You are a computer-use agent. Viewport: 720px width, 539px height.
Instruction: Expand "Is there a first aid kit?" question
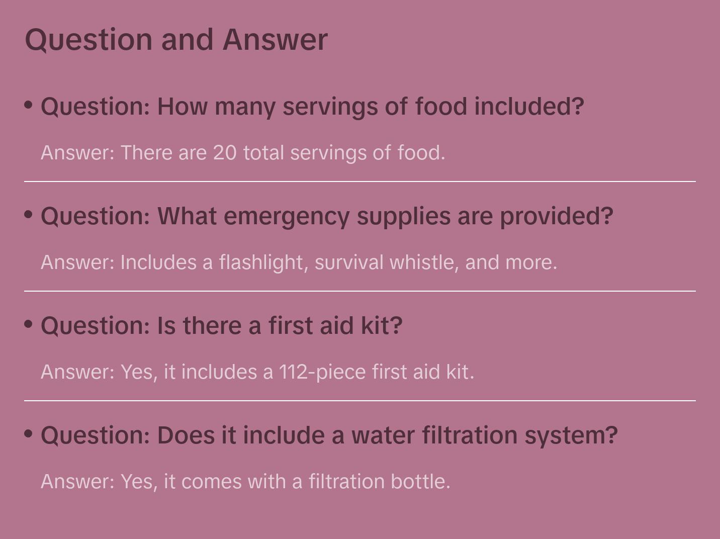pos(222,326)
